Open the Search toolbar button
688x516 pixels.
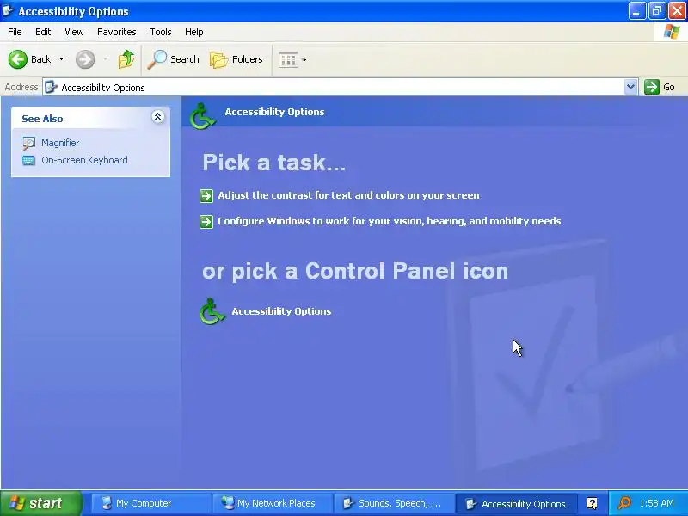click(174, 59)
